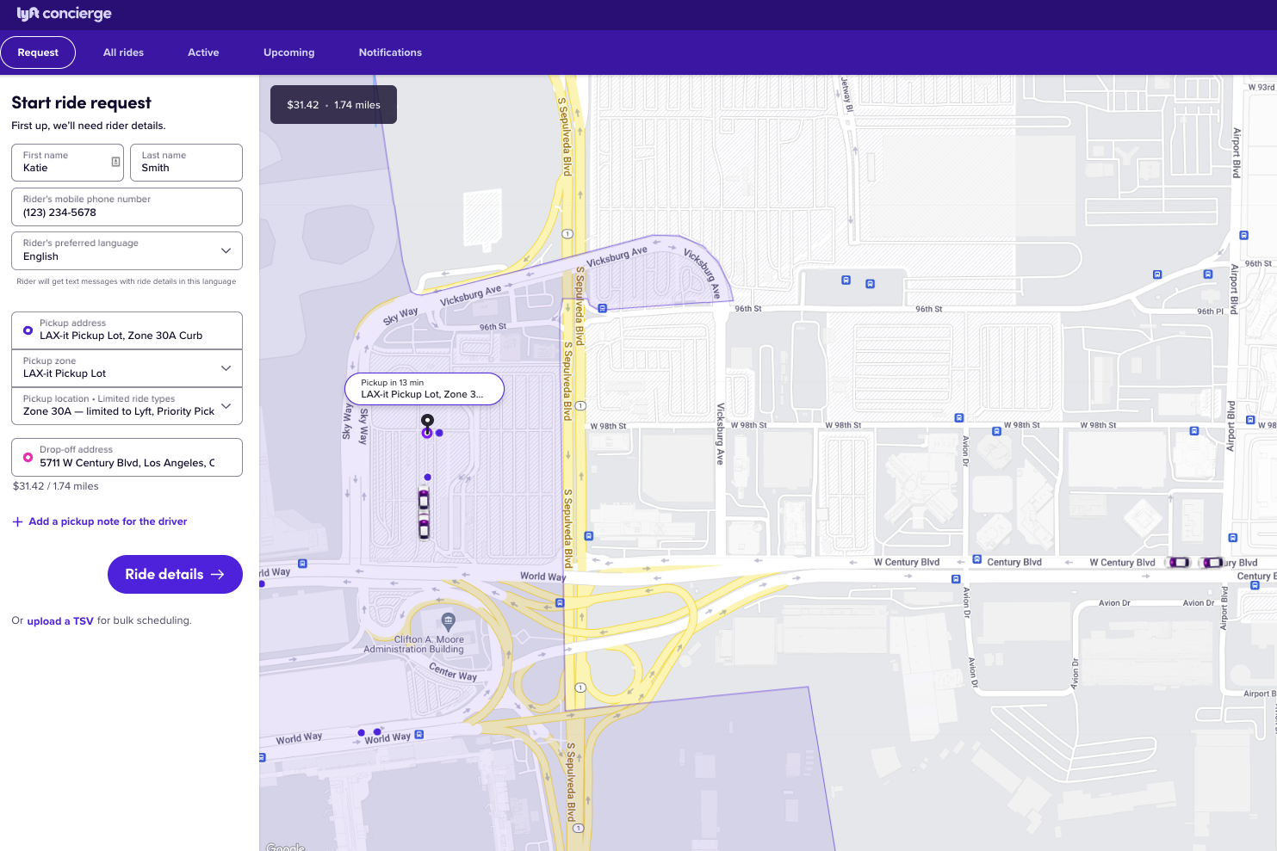The width and height of the screenshot is (1277, 851).
Task: Switch to All rides tab
Action: coord(123,52)
